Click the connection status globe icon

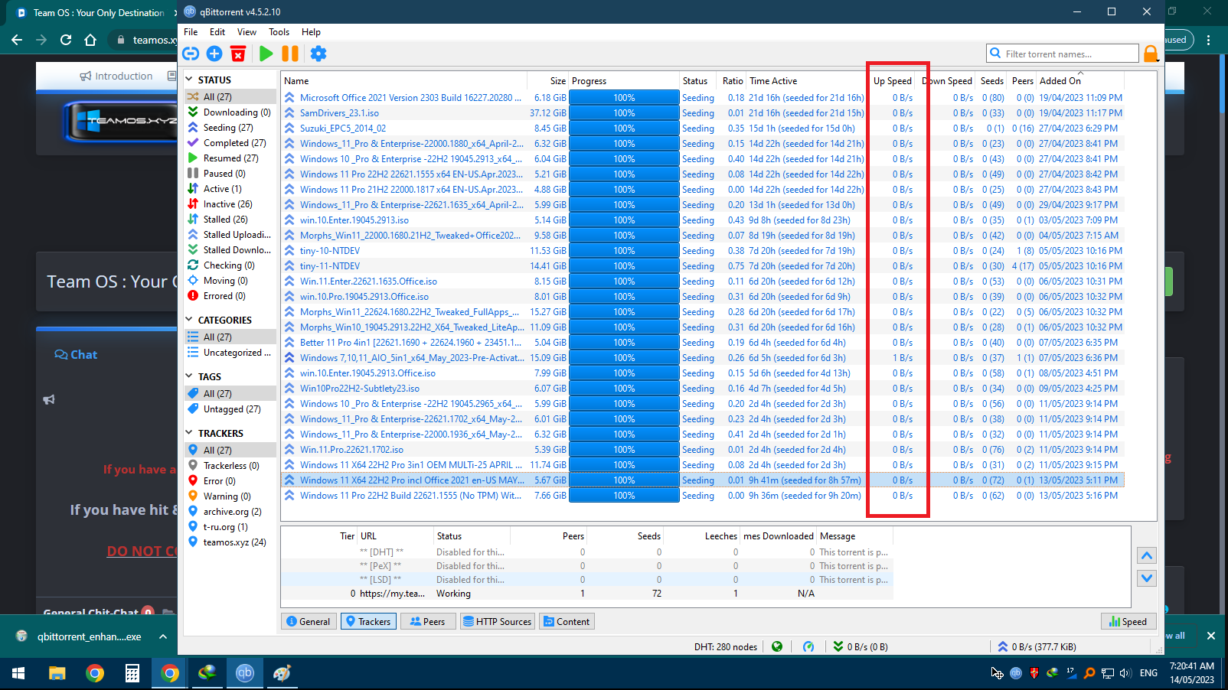pyautogui.click(x=777, y=646)
